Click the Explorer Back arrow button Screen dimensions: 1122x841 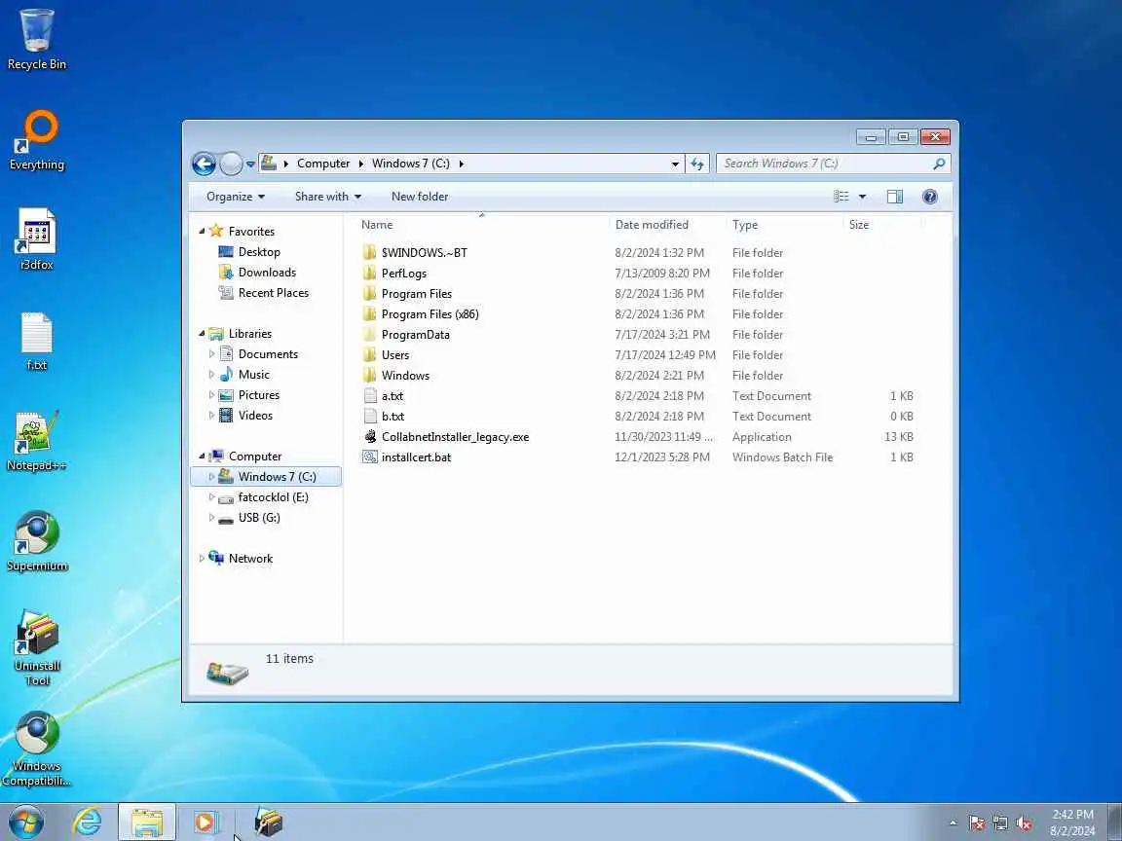click(x=204, y=164)
